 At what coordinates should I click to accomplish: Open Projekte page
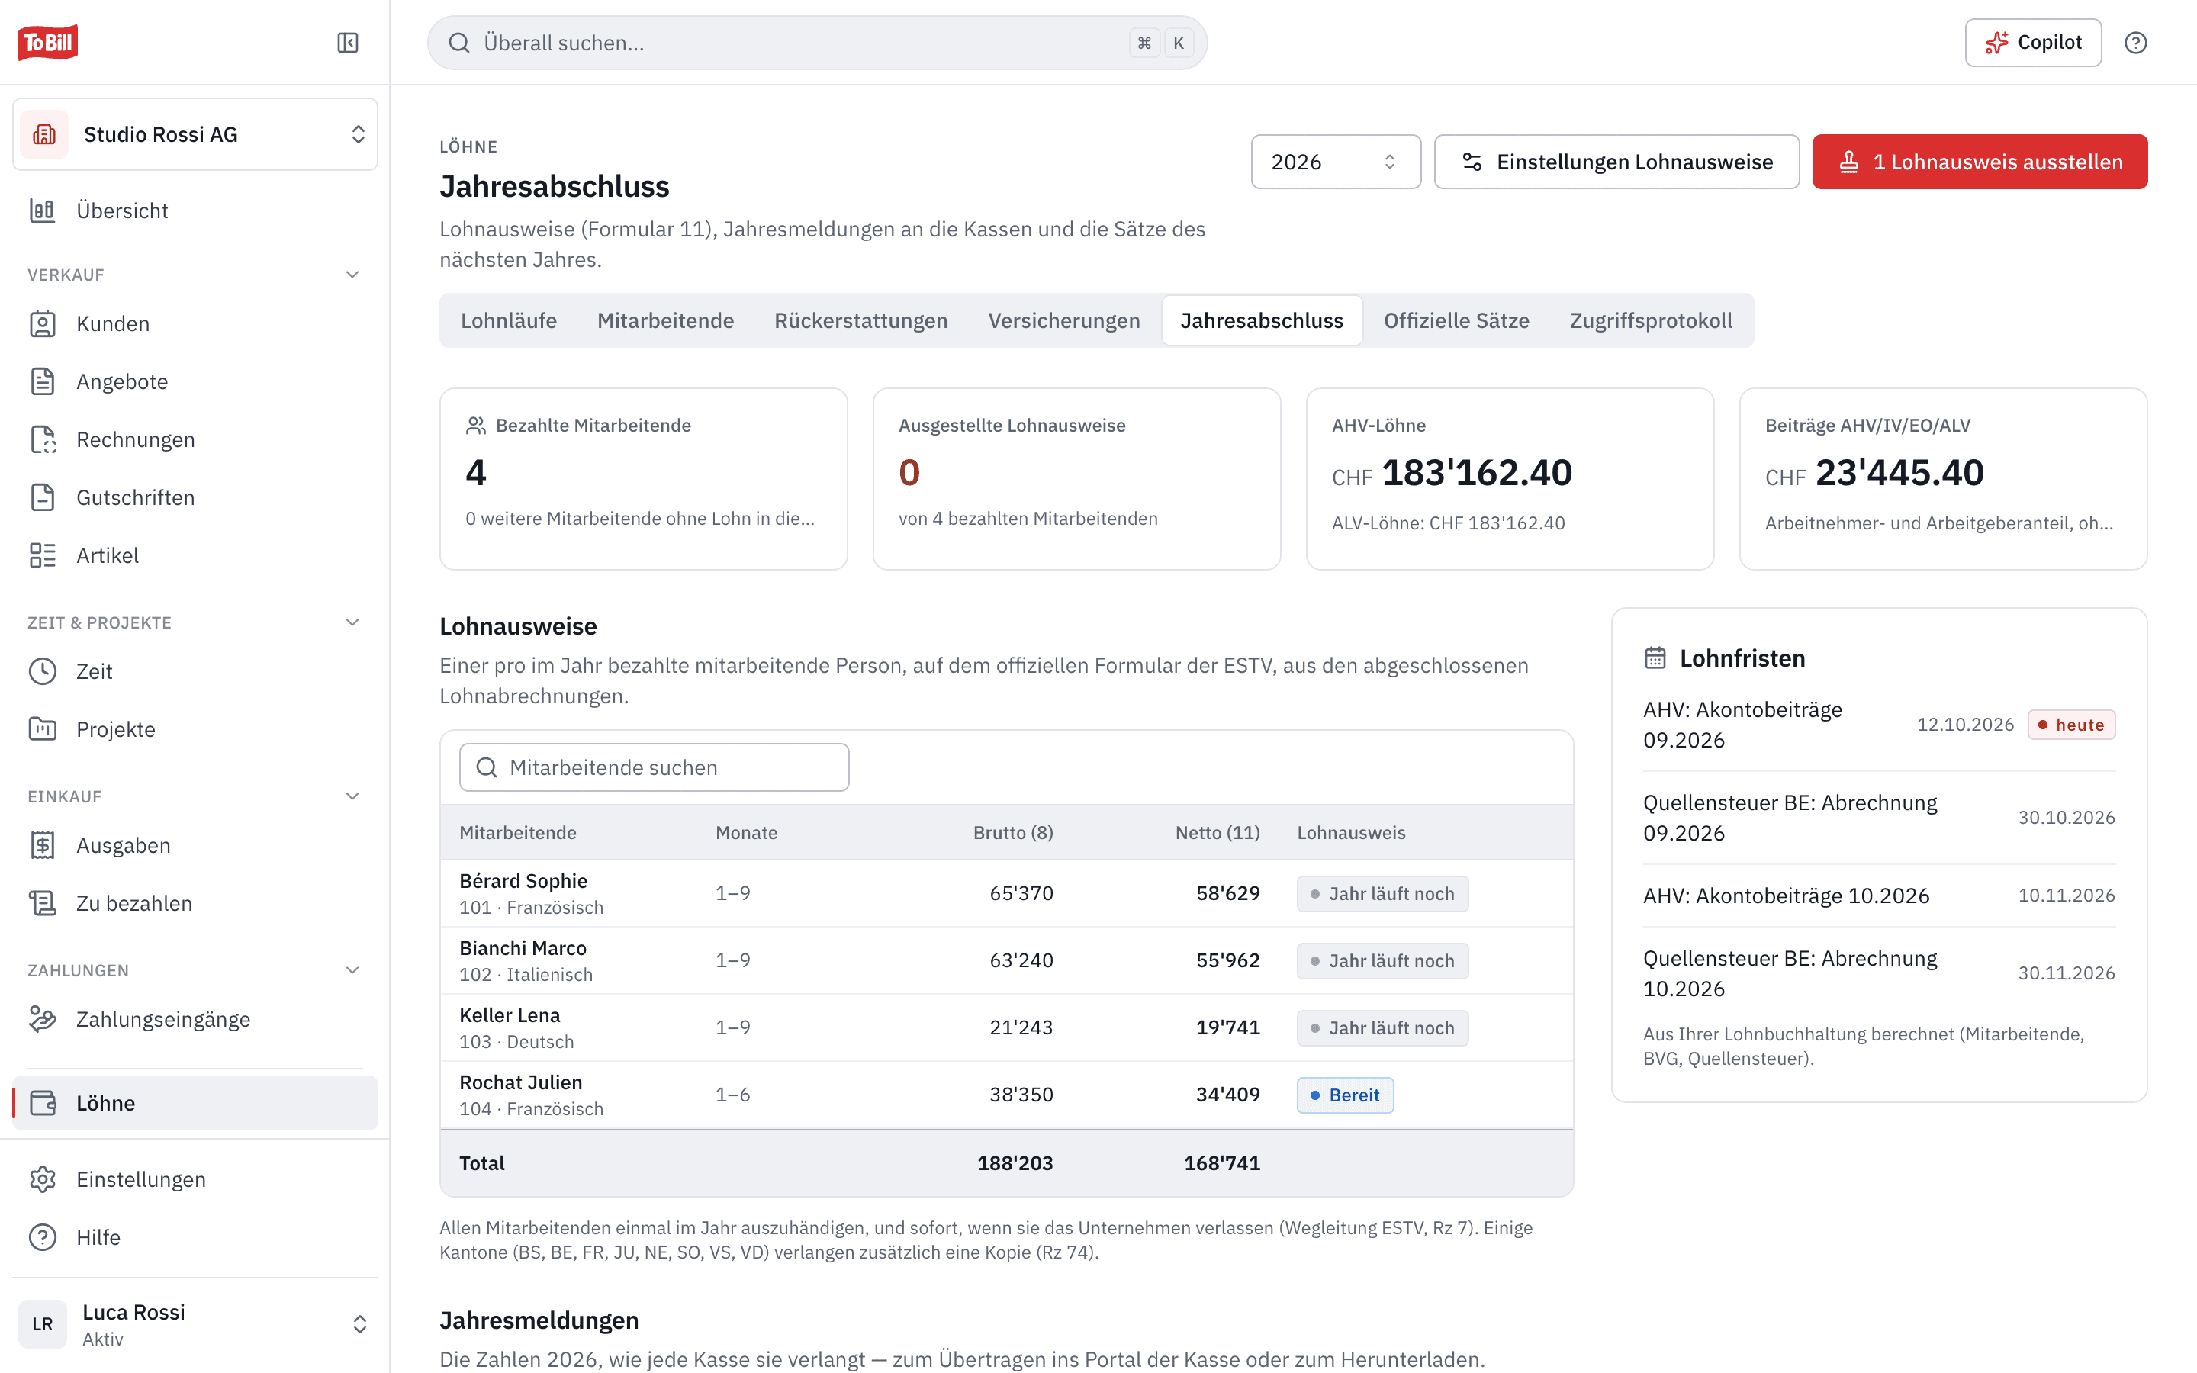point(195,729)
